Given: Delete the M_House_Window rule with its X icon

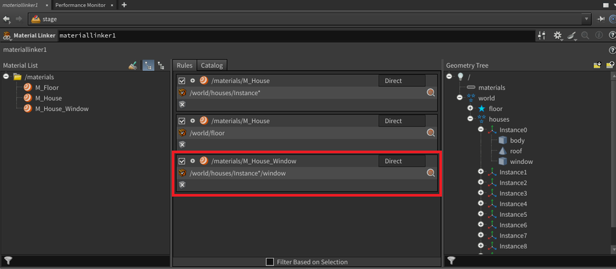Looking at the screenshot, I should click(x=182, y=184).
